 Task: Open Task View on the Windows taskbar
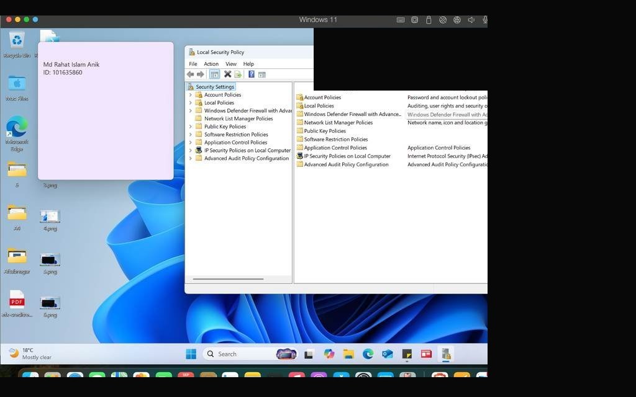point(309,354)
